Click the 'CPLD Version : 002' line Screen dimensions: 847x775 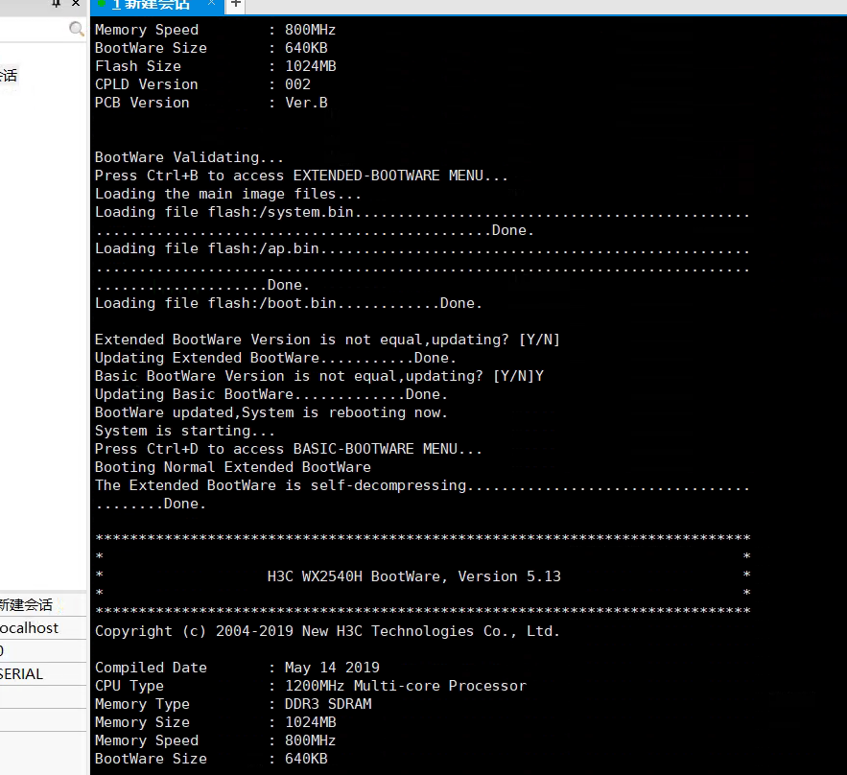202,84
